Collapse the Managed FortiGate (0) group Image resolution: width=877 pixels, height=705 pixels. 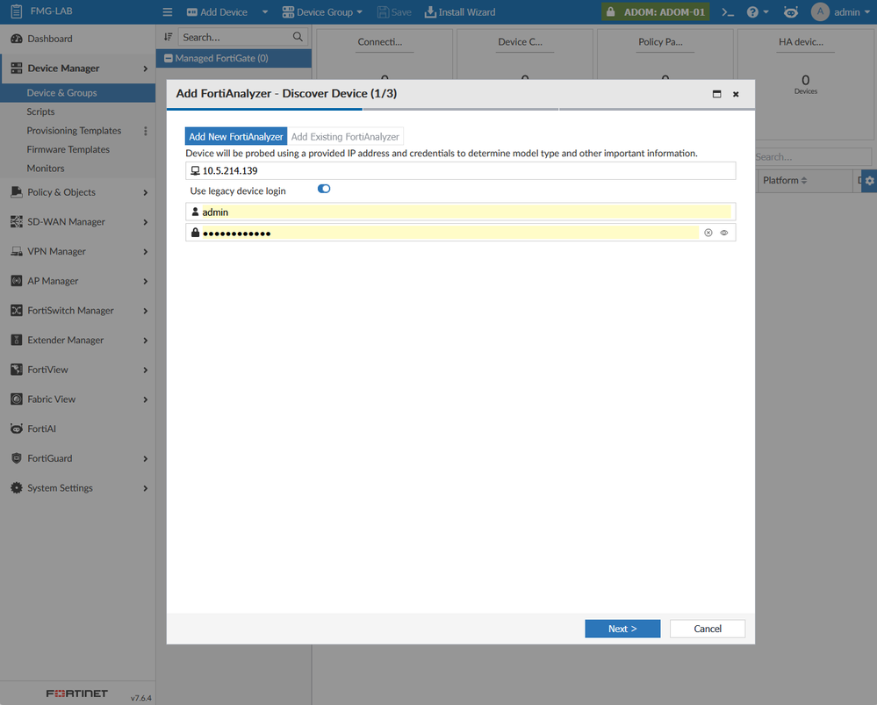pyautogui.click(x=169, y=58)
